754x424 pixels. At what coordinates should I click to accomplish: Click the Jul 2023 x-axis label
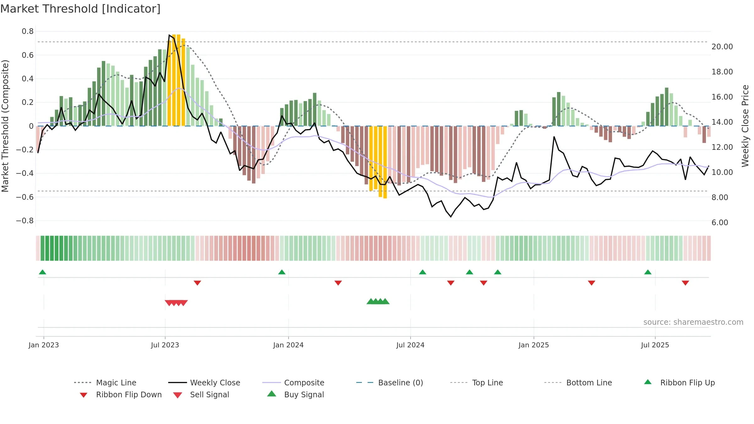click(x=165, y=345)
